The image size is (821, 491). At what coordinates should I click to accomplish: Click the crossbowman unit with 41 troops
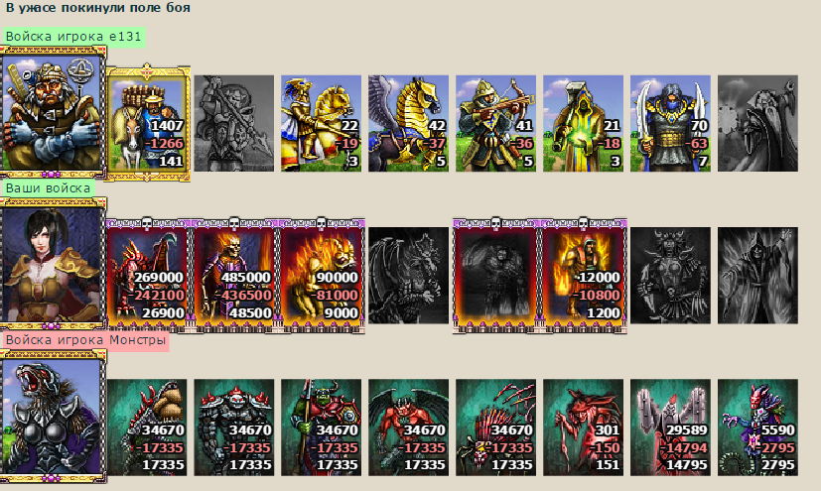click(x=495, y=123)
